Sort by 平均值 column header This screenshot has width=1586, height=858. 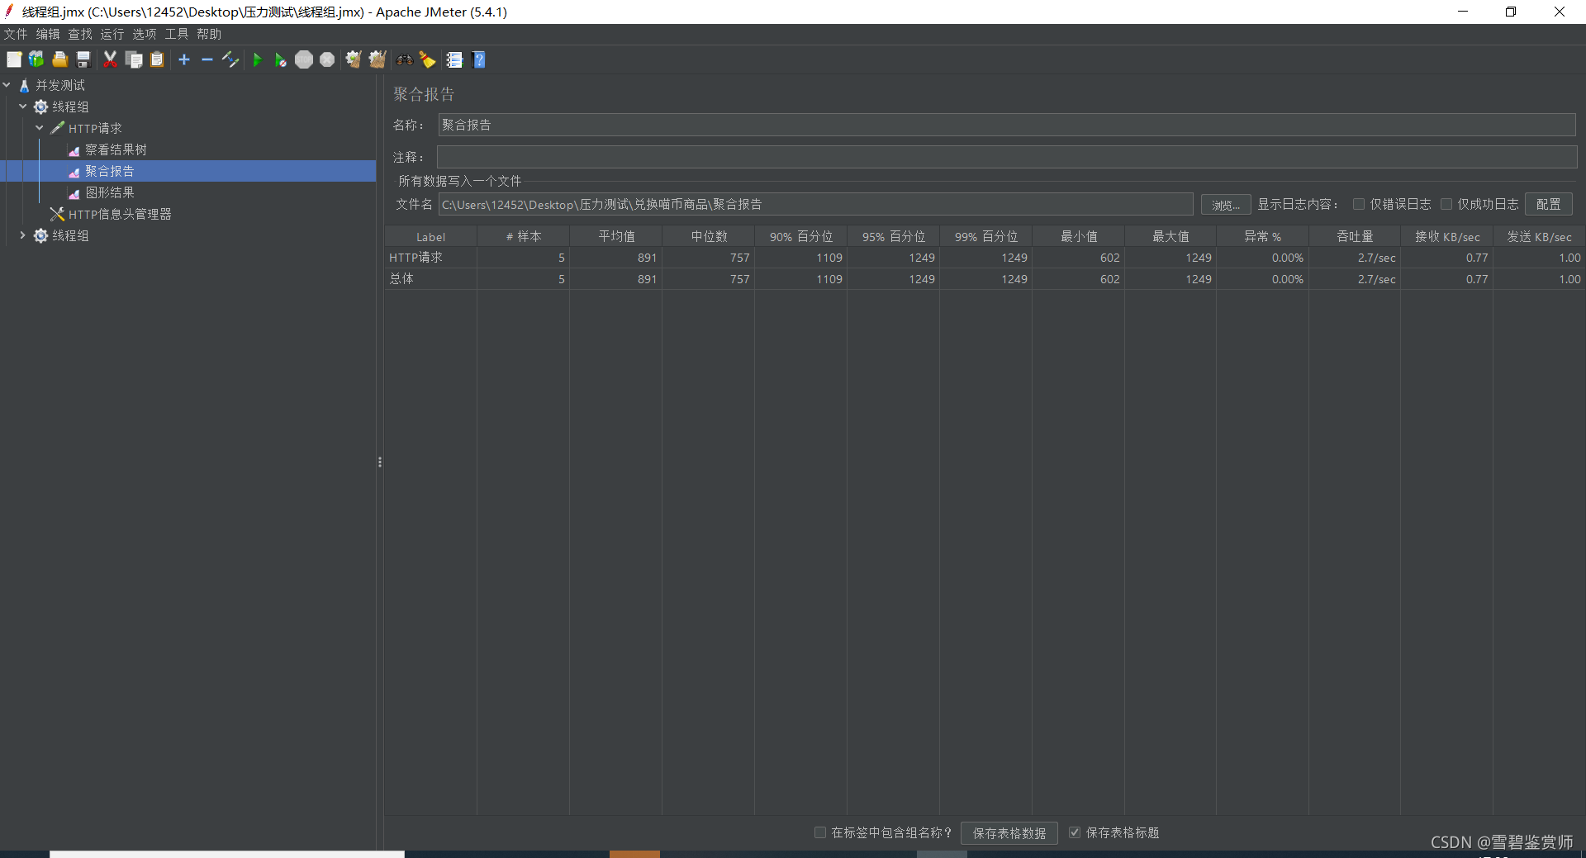click(x=616, y=237)
